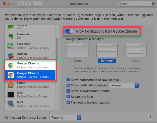Image resolution: width=157 pixels, height=123 pixels.
Task: Uncheck Show notifications on lock screen
Action: (68, 80)
